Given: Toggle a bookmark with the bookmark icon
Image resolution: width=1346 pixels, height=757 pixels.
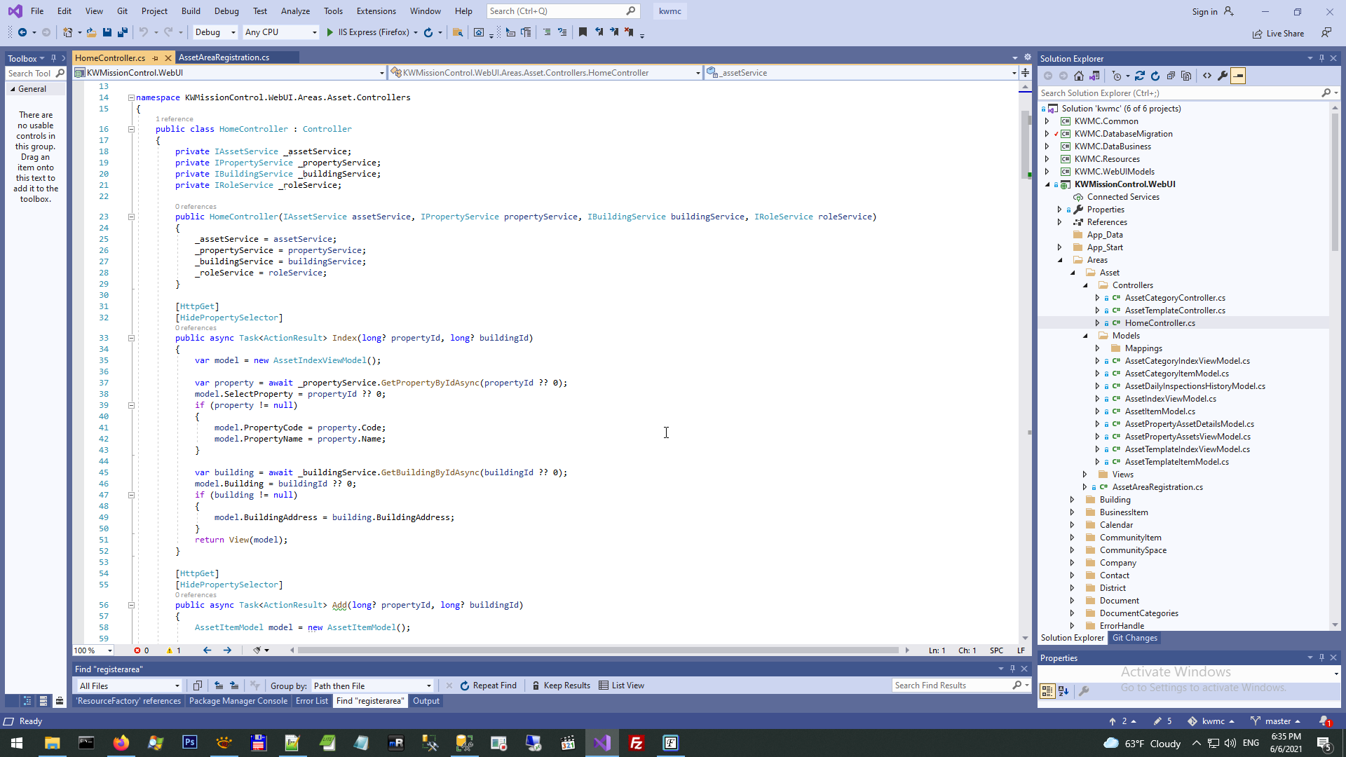Looking at the screenshot, I should click(583, 32).
